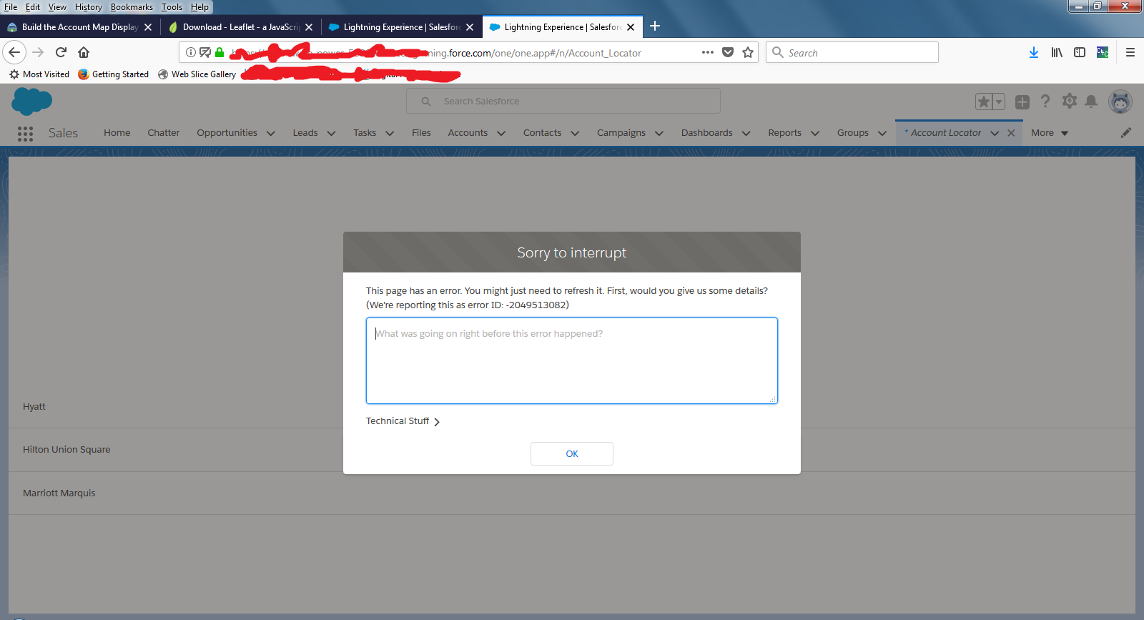This screenshot has height=620, width=1144.
Task: Click the Firefox back arrow button
Action: [x=14, y=52]
